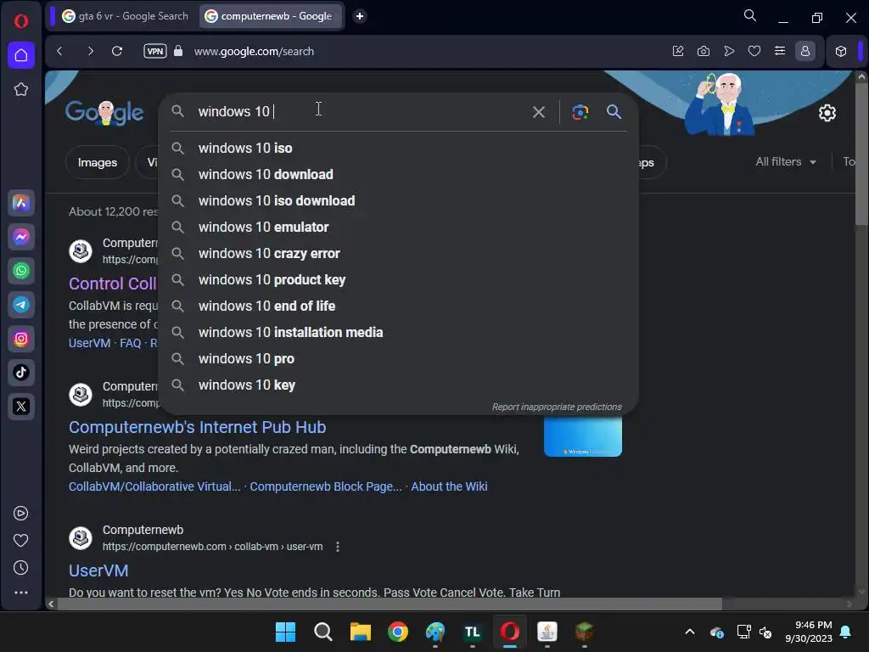This screenshot has width=869, height=652.
Task: Search by image with Google Lens
Action: tap(580, 112)
